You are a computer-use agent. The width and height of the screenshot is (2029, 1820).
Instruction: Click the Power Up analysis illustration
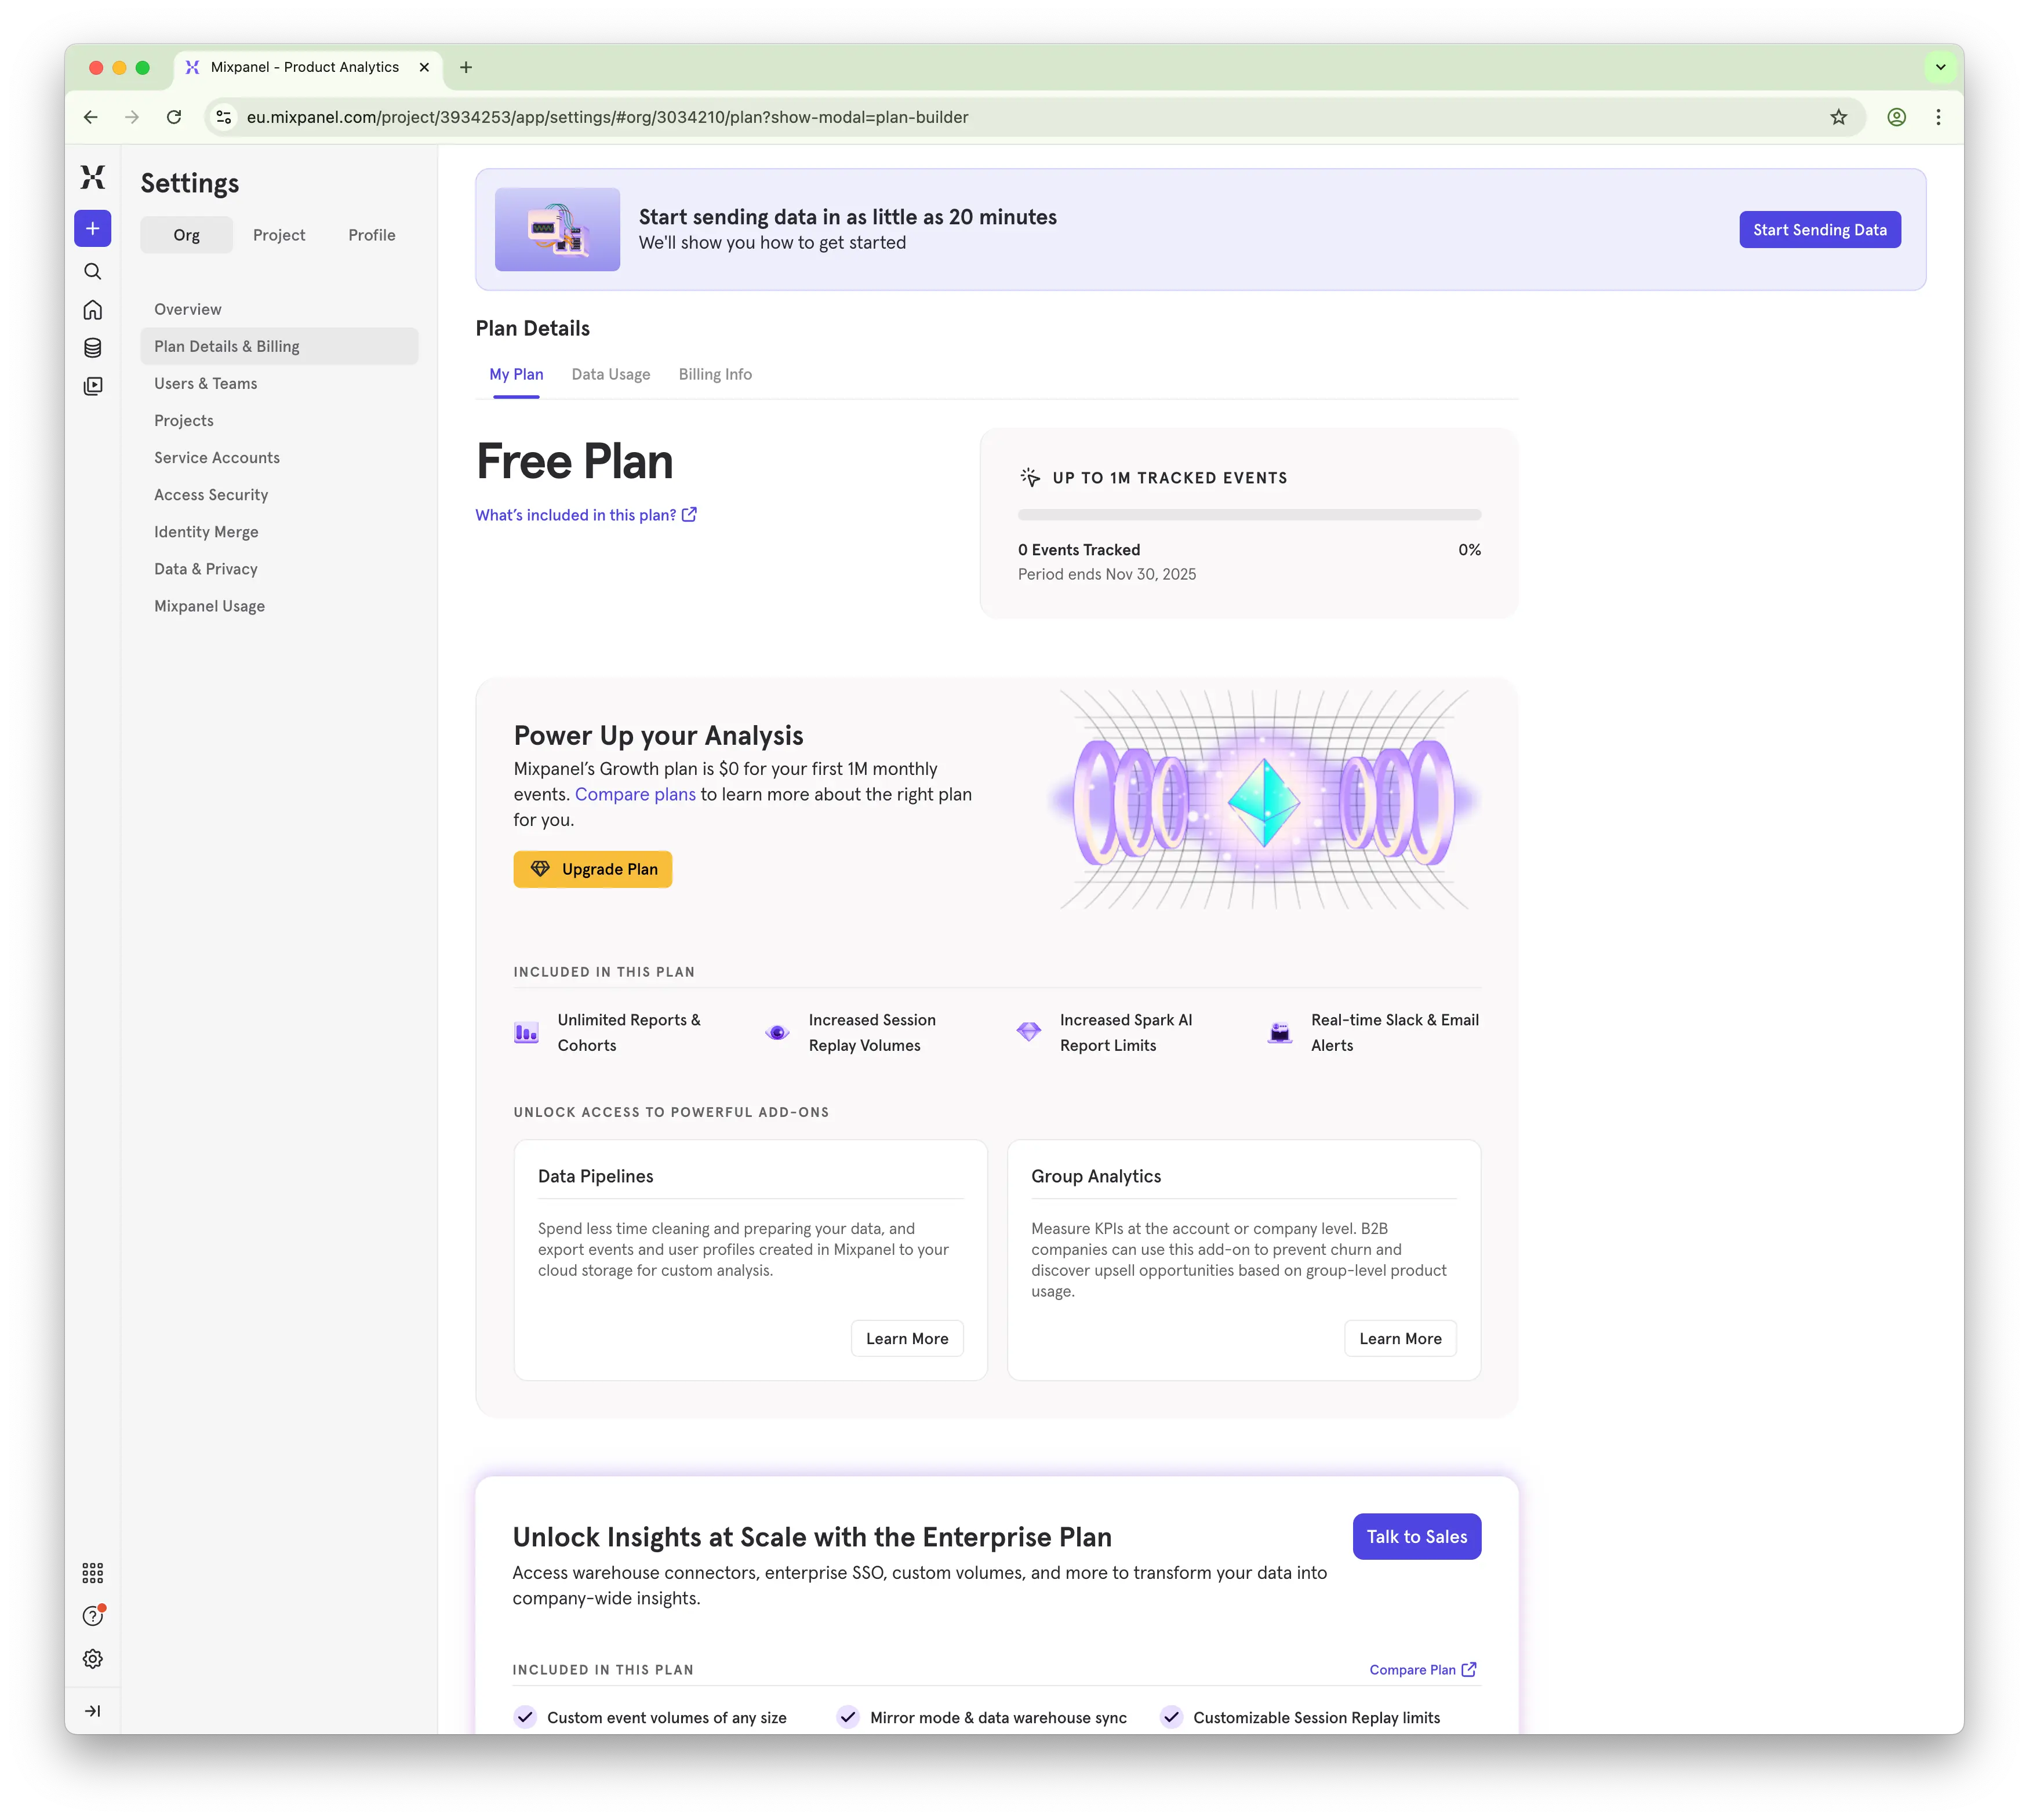click(1264, 800)
